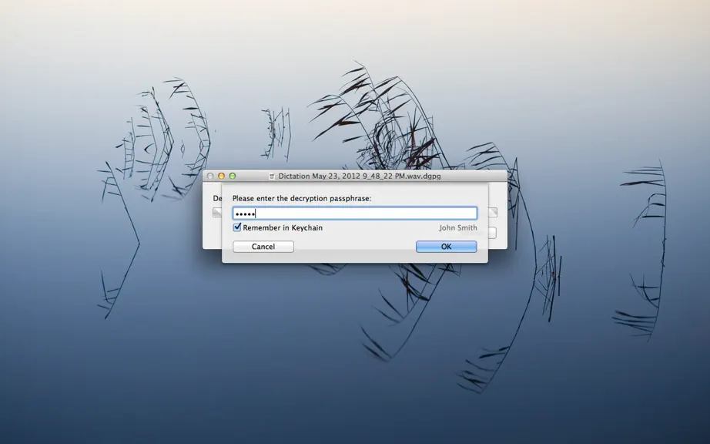Minimize window with the yellow button
The width and height of the screenshot is (710, 444).
[222, 176]
